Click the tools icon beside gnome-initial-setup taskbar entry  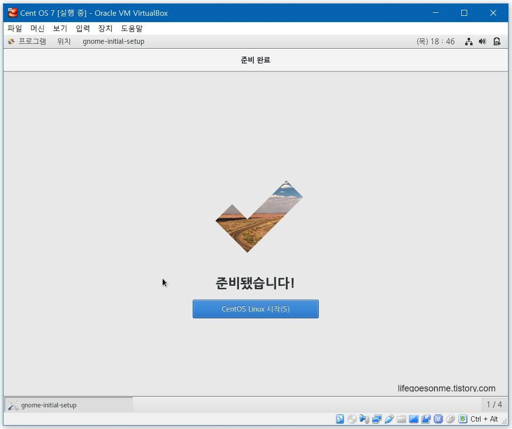pyautogui.click(x=13, y=405)
